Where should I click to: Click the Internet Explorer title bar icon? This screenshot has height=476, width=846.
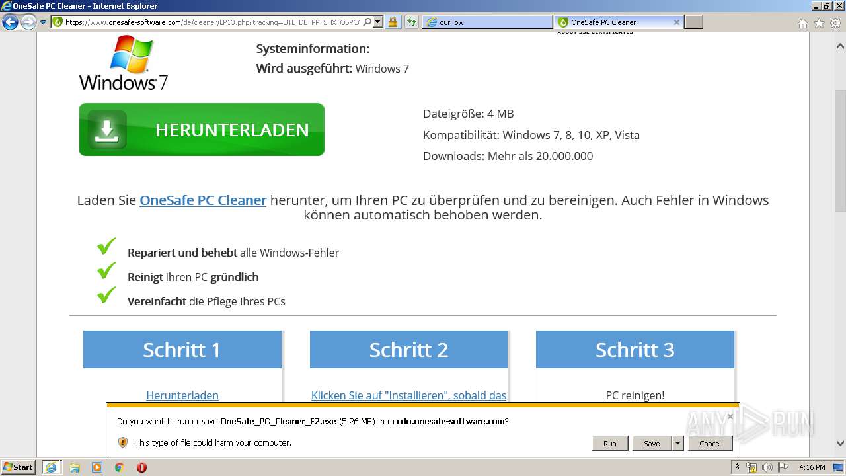(x=7, y=6)
